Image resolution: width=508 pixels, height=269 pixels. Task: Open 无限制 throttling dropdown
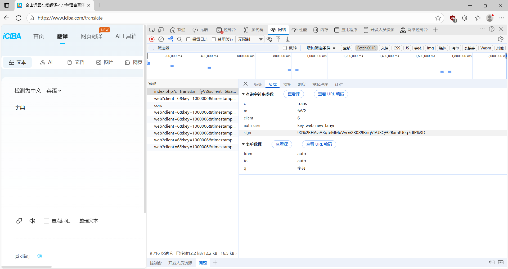[250, 39]
